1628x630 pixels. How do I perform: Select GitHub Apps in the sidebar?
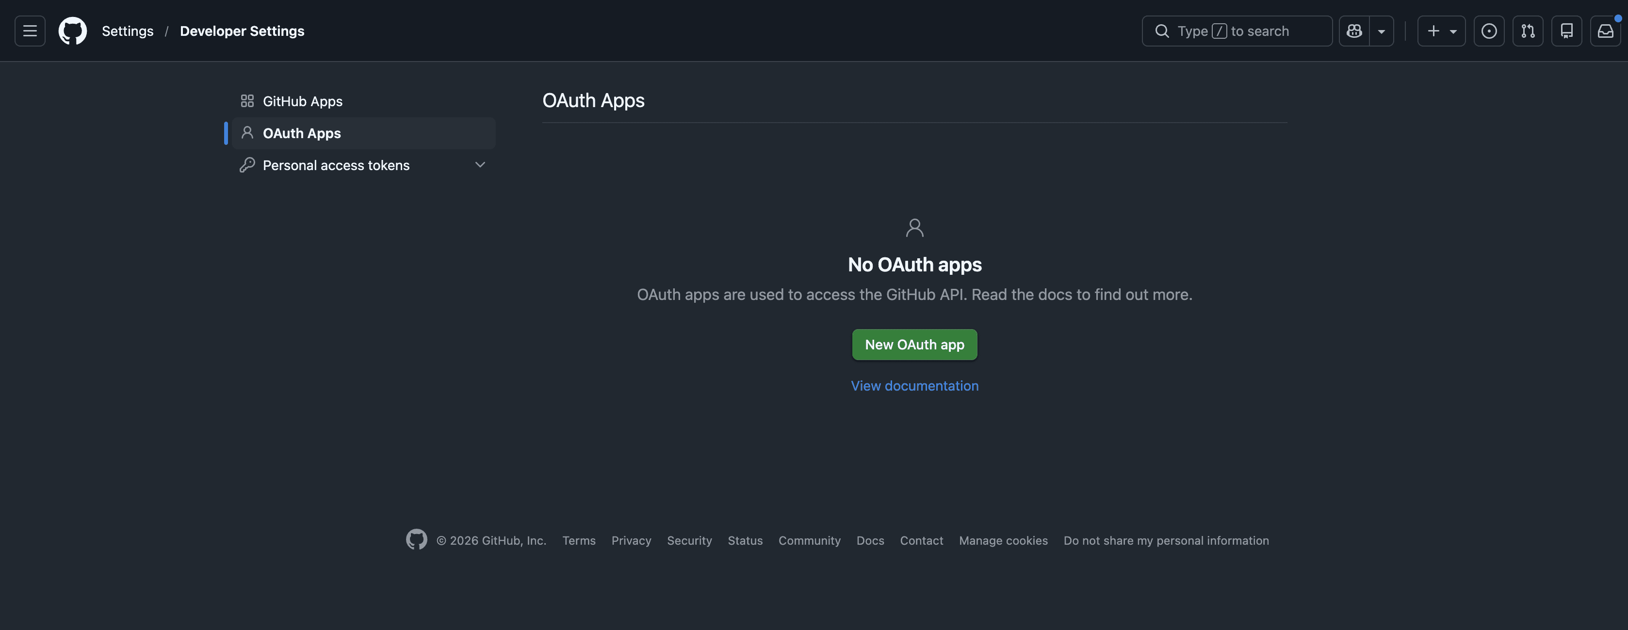[x=302, y=100]
